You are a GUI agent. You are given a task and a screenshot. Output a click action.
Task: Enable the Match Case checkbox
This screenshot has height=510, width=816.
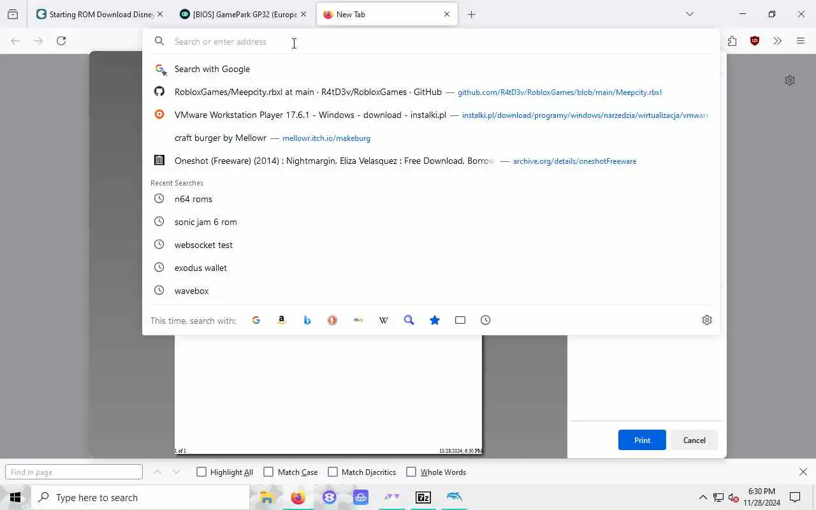[268, 472]
